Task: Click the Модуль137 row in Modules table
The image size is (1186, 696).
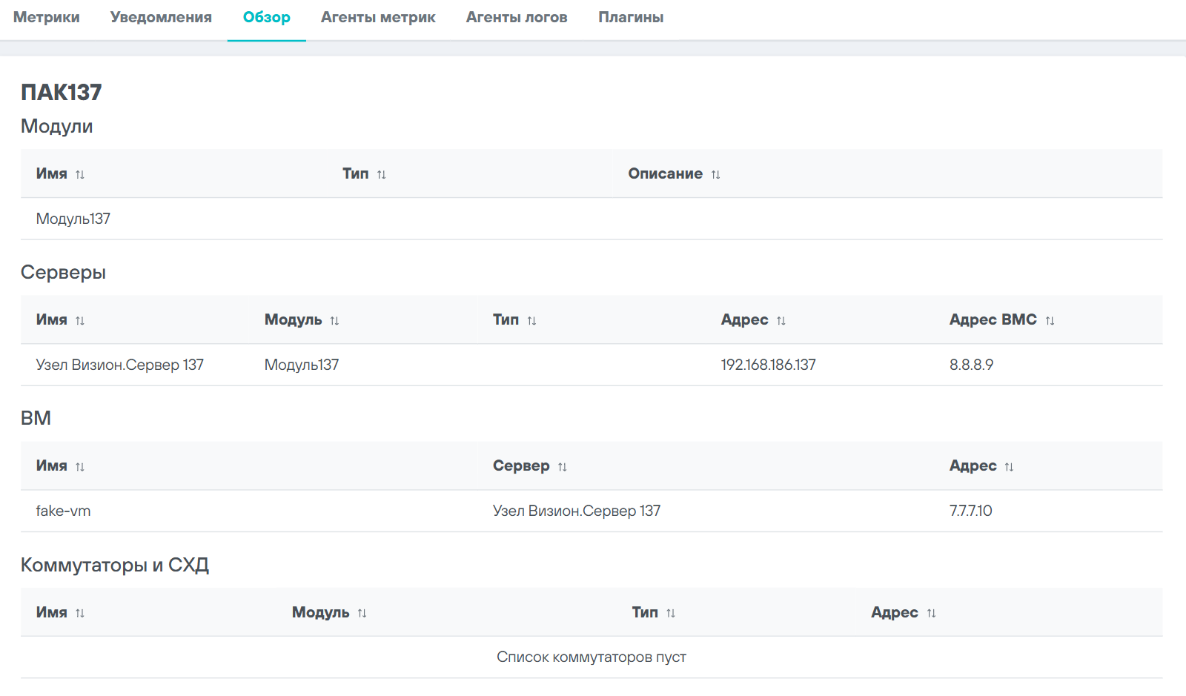Action: click(73, 219)
